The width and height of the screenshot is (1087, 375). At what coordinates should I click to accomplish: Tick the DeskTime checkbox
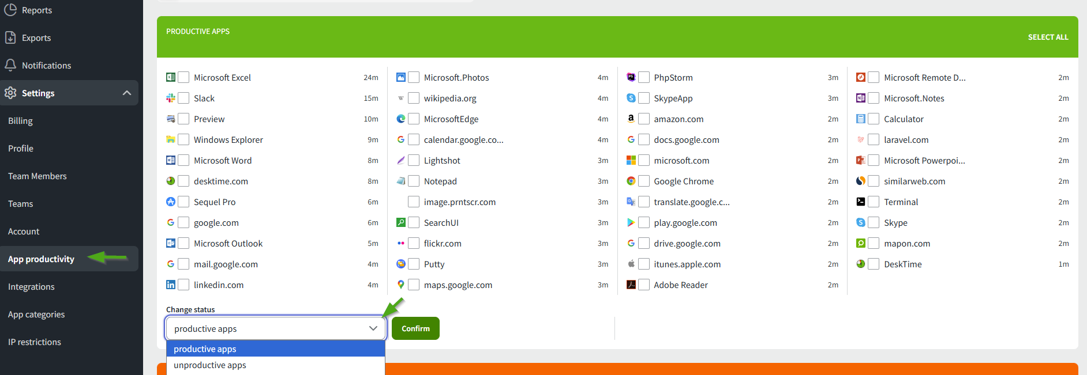point(874,264)
